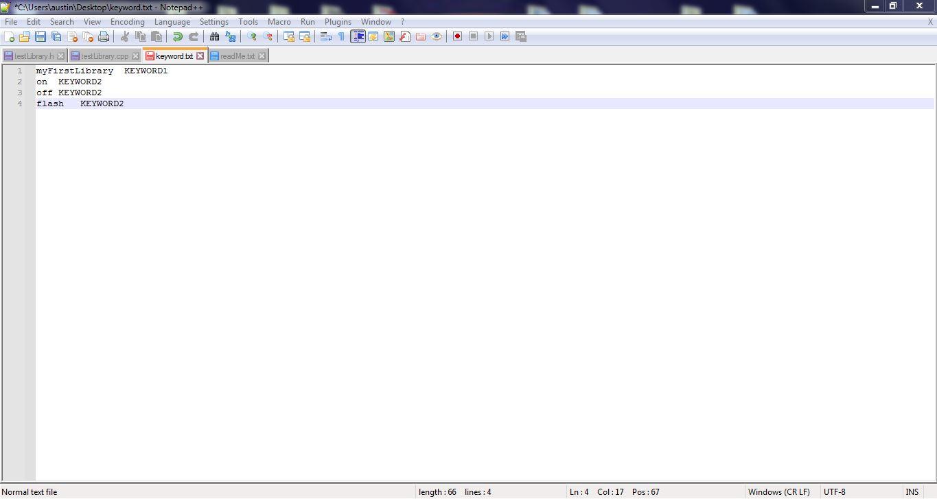The height and width of the screenshot is (499, 937).
Task: Start recording a macro
Action: (456, 36)
